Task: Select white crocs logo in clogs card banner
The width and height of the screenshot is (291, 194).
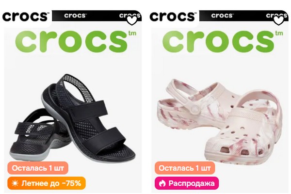Action: pos(222,16)
